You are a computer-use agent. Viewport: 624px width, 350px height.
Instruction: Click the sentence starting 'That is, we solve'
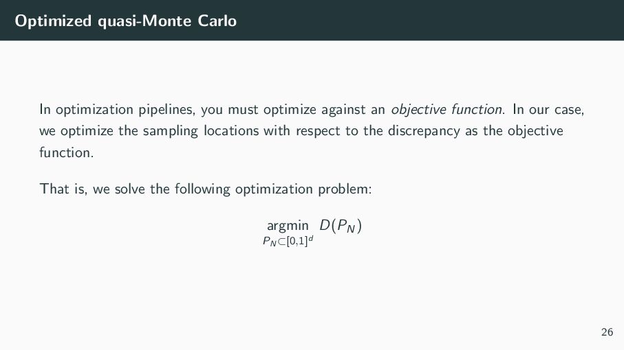206,189
